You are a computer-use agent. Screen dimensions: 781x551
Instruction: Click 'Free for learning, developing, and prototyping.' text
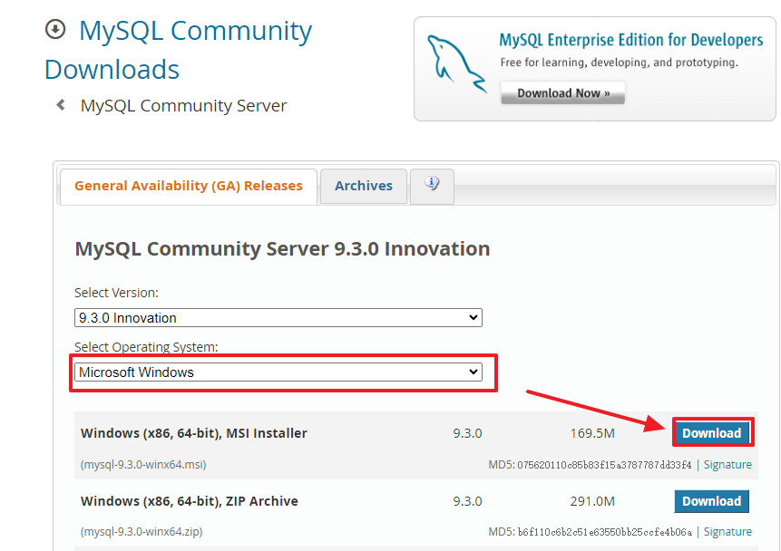[x=620, y=63]
